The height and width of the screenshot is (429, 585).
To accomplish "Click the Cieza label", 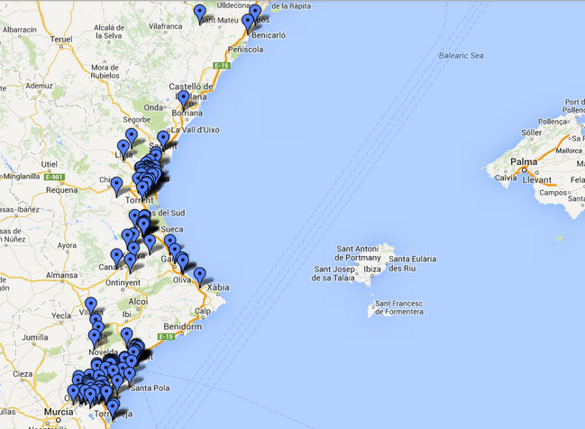I will click(x=23, y=373).
